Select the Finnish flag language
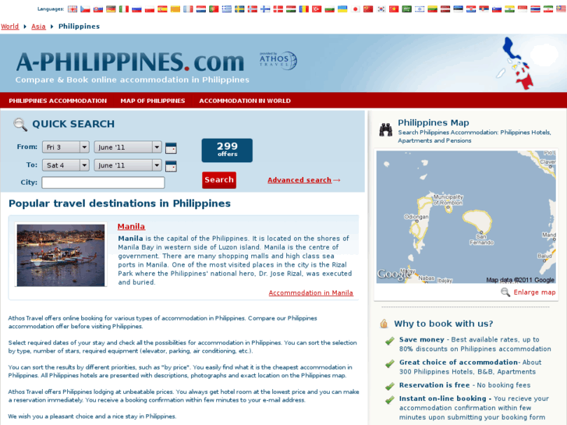Image resolution: width=567 pixels, height=425 pixels. tap(265, 9)
